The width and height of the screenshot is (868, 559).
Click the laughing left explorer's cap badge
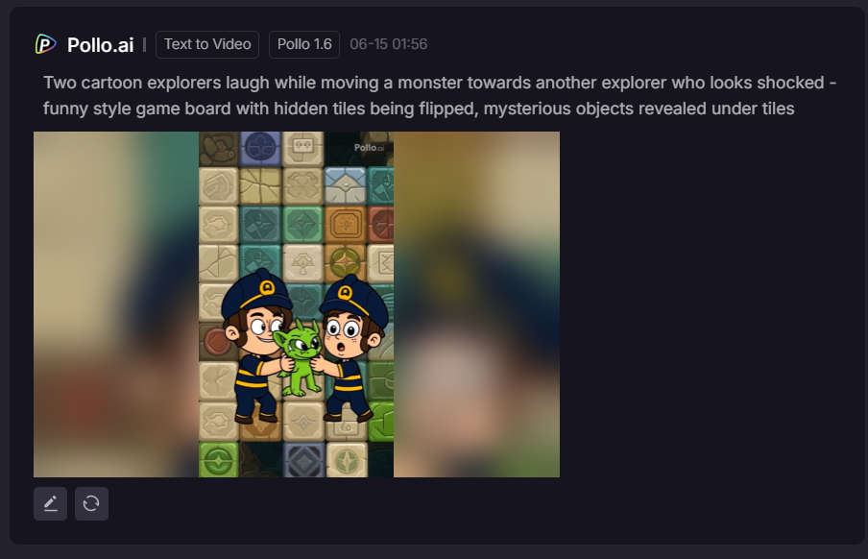[x=267, y=287]
